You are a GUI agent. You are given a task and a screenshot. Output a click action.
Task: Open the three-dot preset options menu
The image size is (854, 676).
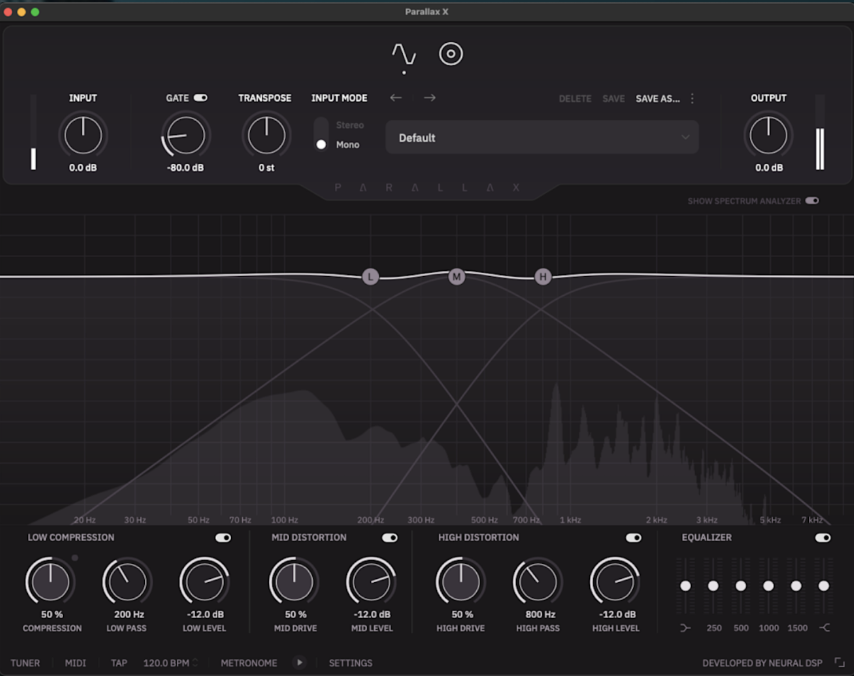(x=692, y=98)
